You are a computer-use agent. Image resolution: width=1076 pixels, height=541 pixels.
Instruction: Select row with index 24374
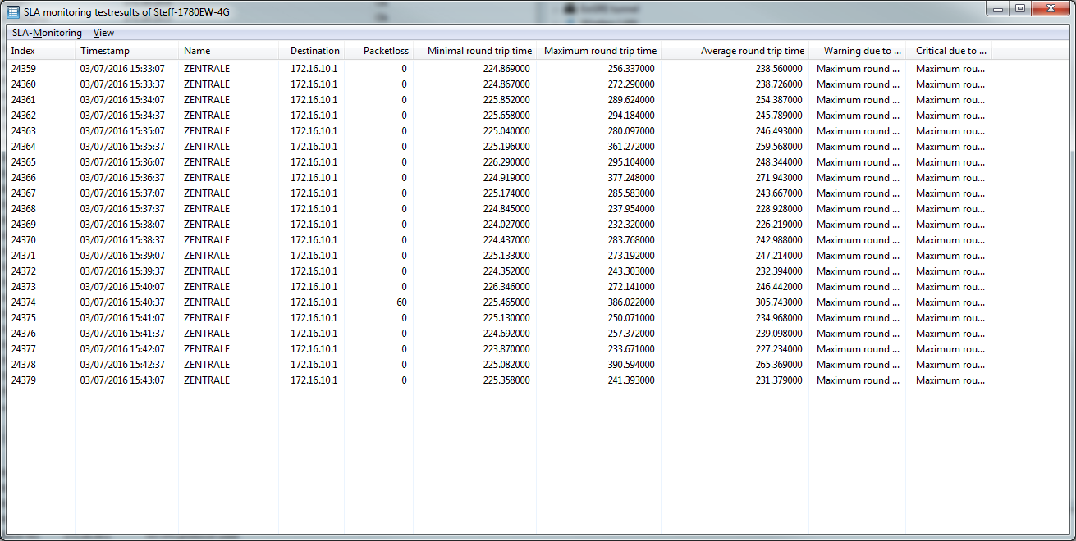pos(24,302)
